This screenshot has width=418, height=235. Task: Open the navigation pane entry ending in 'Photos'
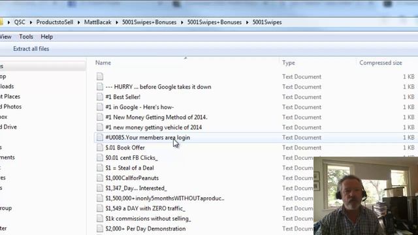10,106
